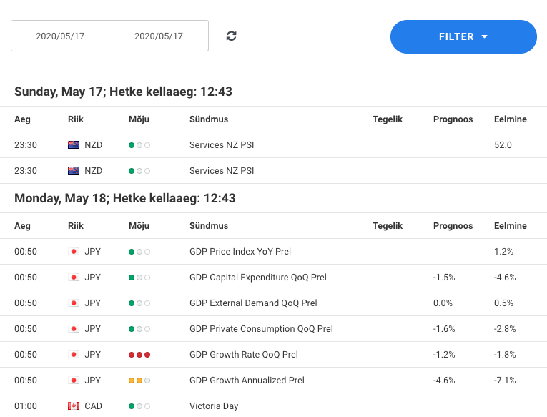Click Japan flag in GDP External Demand row
The image size is (547, 417).
tap(73, 303)
